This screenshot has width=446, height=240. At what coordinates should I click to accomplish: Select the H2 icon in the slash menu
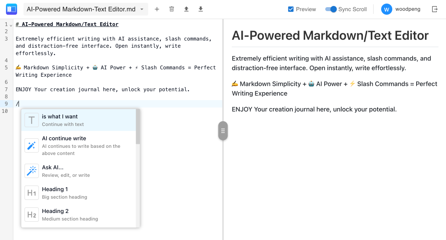pyautogui.click(x=31, y=214)
